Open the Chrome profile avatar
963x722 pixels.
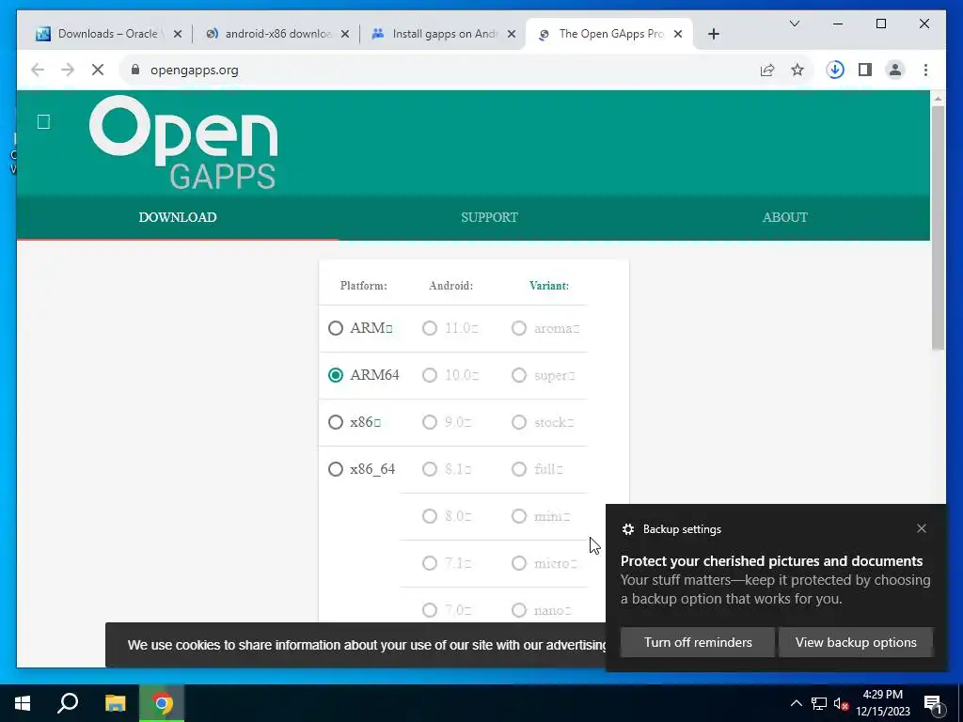(x=895, y=70)
